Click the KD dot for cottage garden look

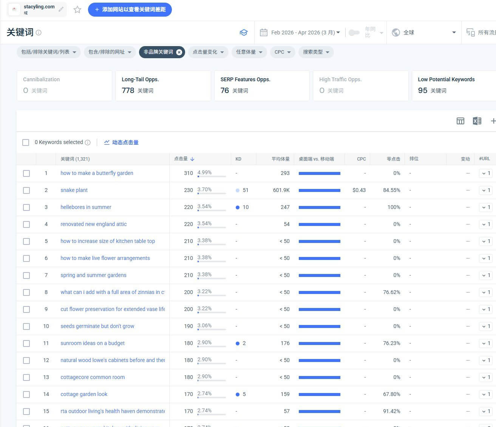coord(238,395)
